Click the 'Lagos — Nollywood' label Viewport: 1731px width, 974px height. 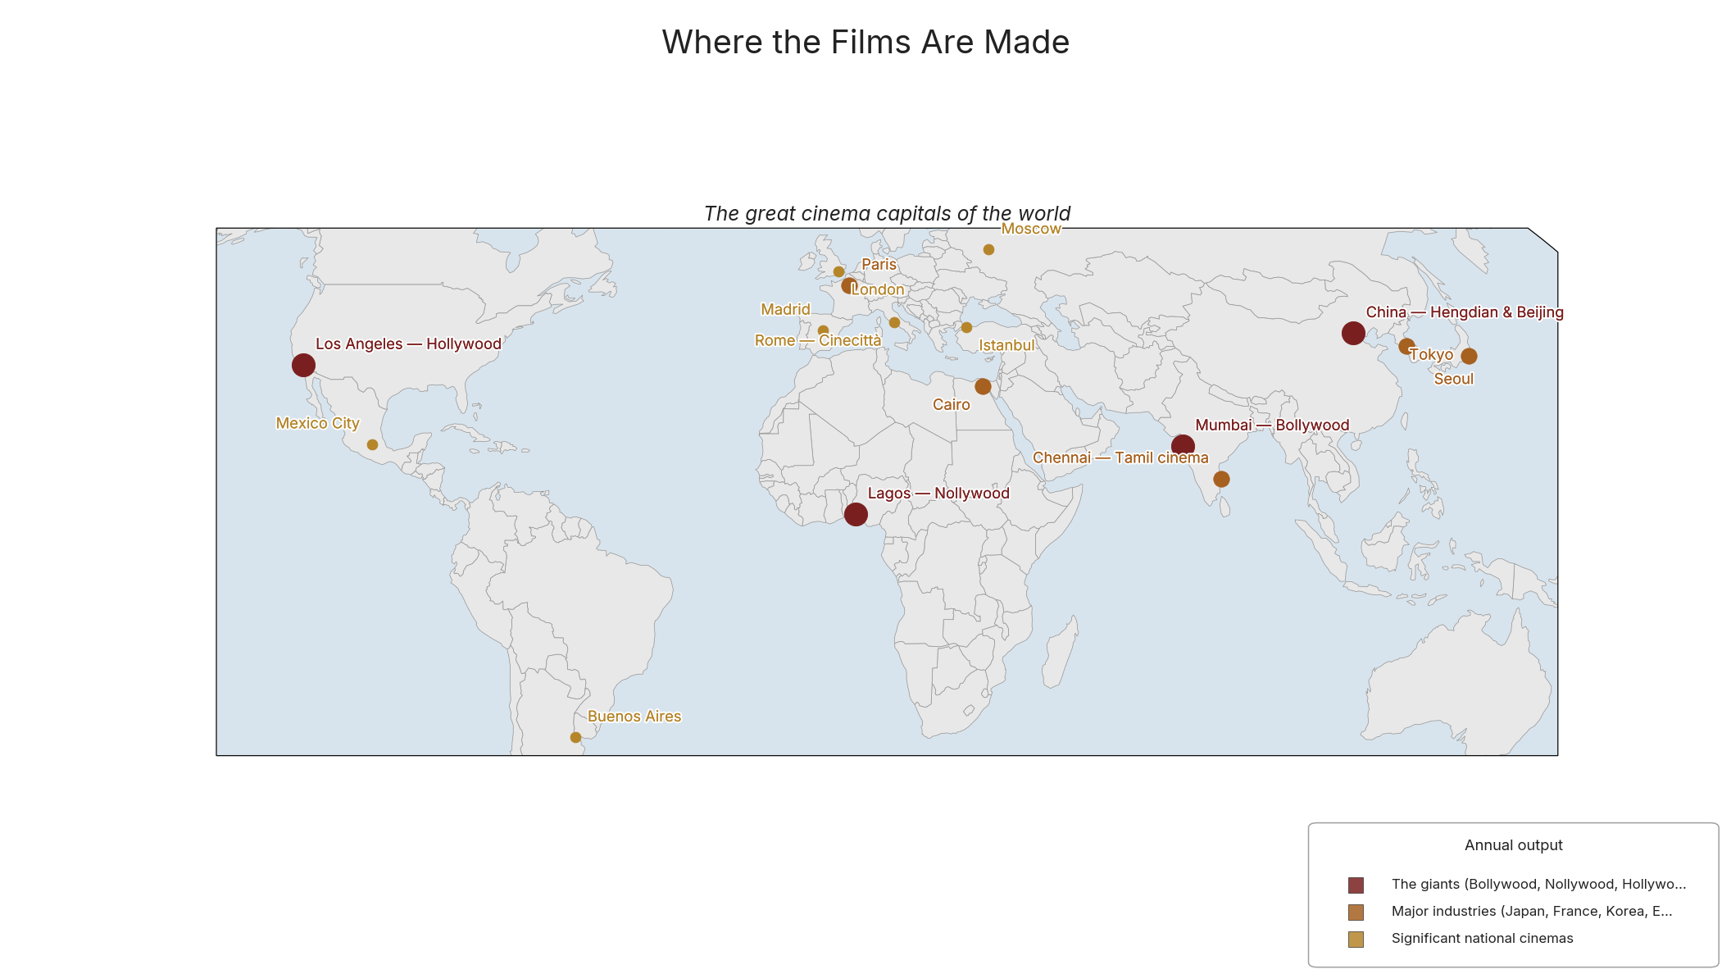[x=938, y=494]
